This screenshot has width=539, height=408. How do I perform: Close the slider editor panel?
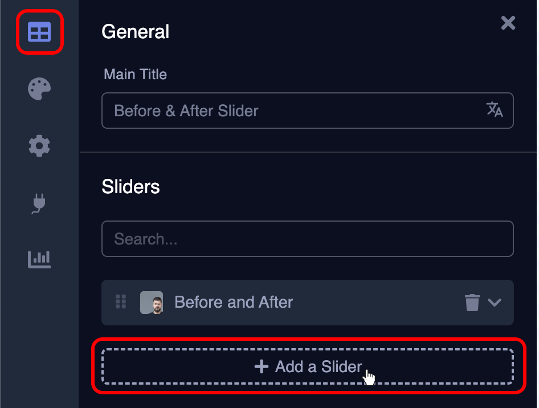(x=507, y=23)
